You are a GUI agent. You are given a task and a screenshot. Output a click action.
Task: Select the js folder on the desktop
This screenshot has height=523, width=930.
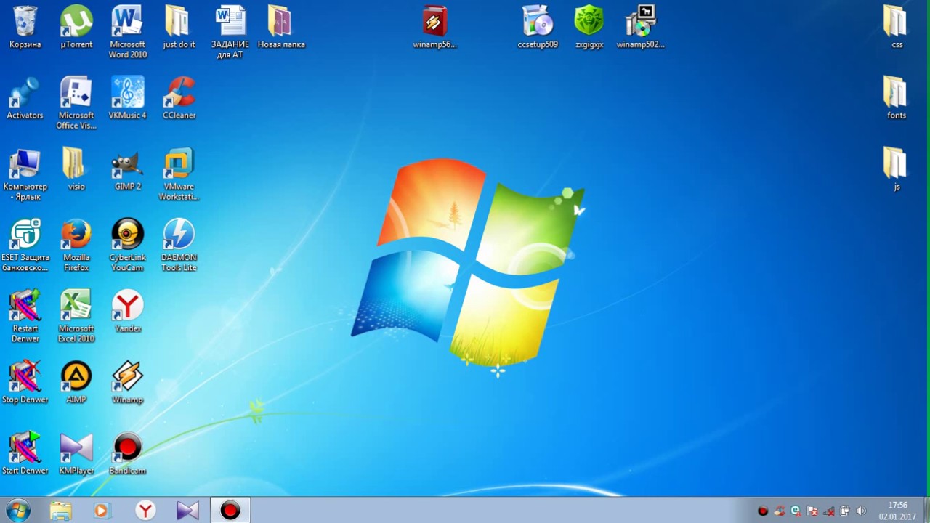[897, 170]
